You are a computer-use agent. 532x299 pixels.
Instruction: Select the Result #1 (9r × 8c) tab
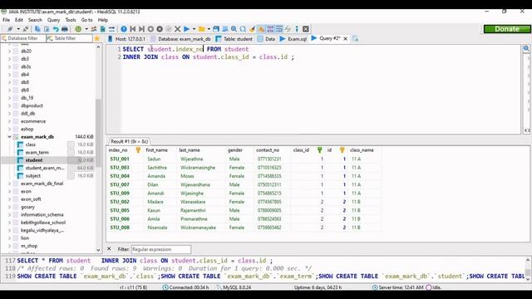[130, 141]
